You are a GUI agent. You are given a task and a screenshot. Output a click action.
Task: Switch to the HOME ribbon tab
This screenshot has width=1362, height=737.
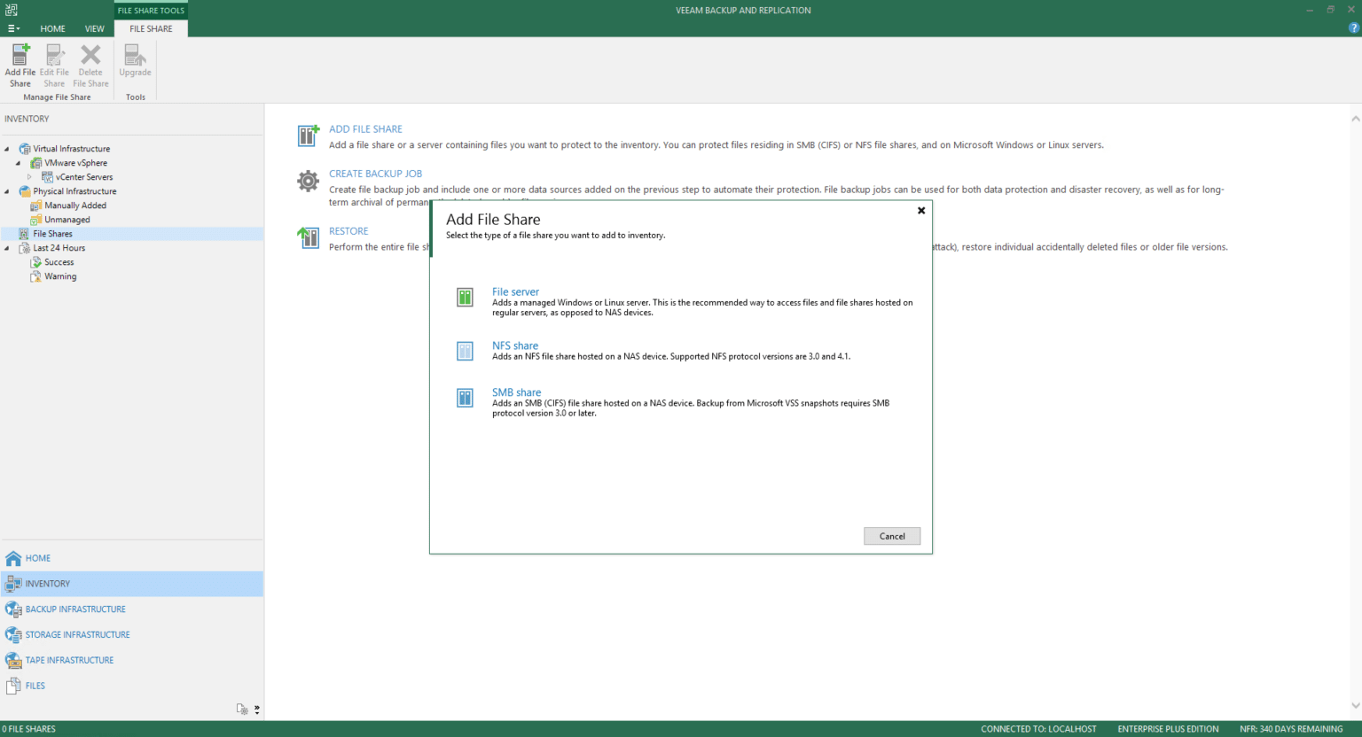click(52, 28)
